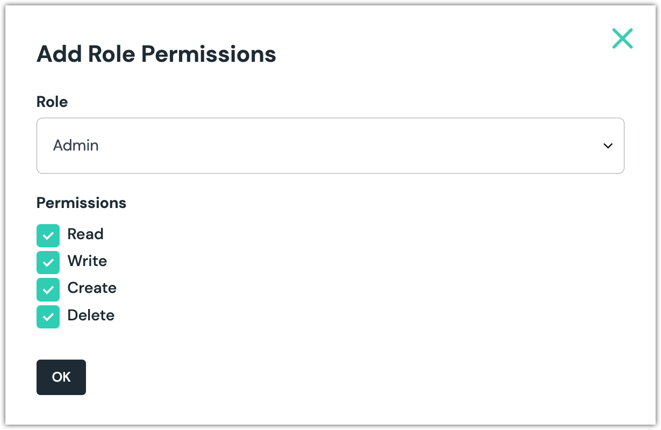The height and width of the screenshot is (430, 661).
Task: Click the white checkmark icon beside Write
Action: tap(48, 262)
